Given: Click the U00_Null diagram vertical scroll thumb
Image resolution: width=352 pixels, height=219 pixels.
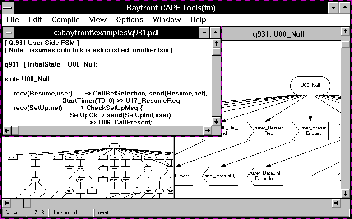Looking at the screenshot, I should pos(345,44).
